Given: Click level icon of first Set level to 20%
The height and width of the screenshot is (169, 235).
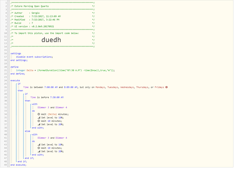Looking at the screenshot, I should coord(39,125).
